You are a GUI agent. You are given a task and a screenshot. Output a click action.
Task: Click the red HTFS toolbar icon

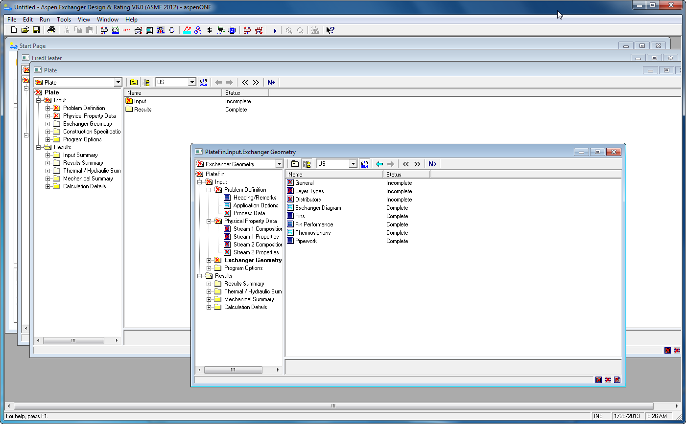[126, 30]
